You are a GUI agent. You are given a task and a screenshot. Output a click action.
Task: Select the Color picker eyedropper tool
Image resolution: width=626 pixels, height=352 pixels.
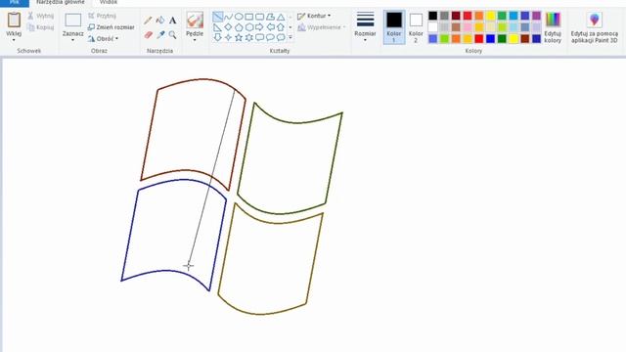tap(160, 35)
